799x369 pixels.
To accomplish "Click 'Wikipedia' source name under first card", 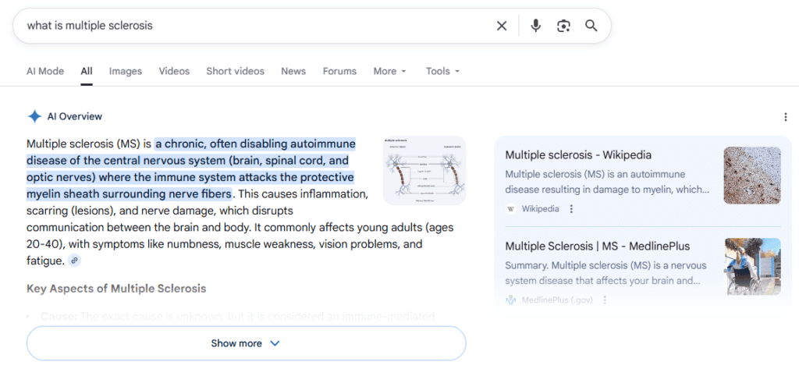I will (x=540, y=209).
